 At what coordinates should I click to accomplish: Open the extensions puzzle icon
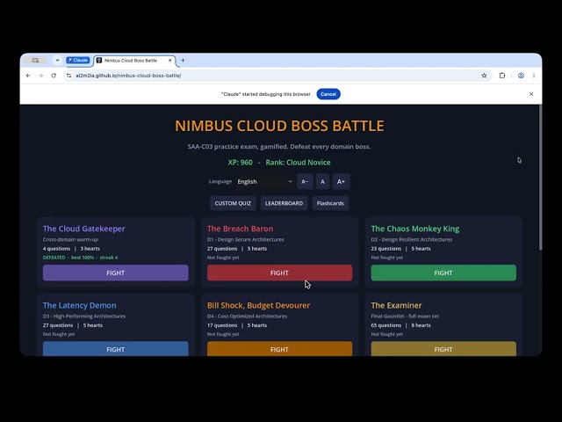click(x=502, y=76)
